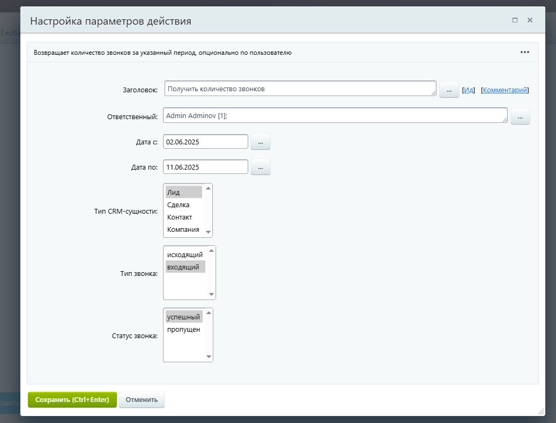Click the Ид link
The image size is (556, 423).
tap(469, 90)
